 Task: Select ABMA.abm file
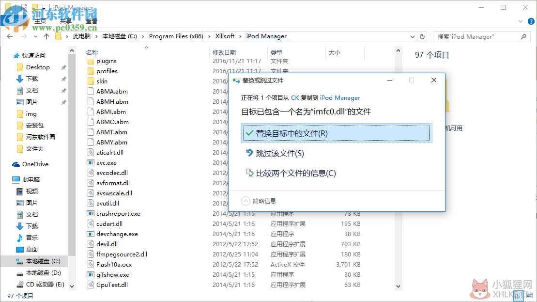(112, 91)
